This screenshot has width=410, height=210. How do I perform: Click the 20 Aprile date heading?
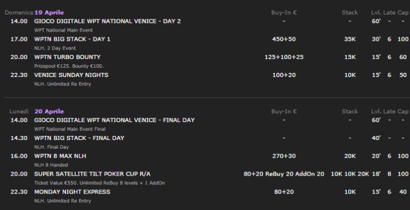tap(49, 111)
